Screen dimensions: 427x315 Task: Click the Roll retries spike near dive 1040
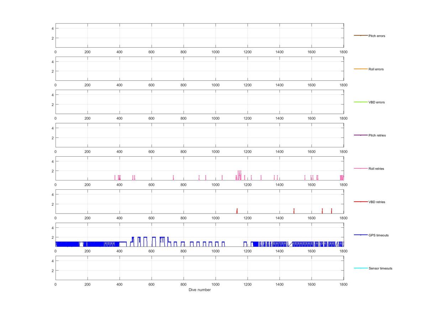pyautogui.click(x=222, y=178)
